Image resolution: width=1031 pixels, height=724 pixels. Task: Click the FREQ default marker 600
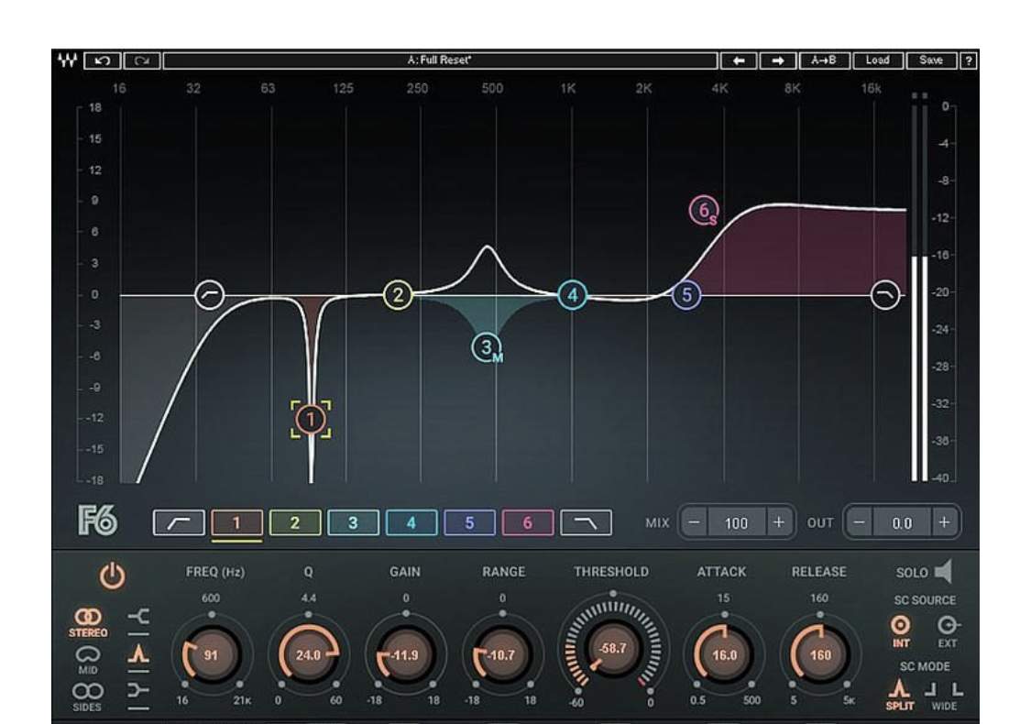[x=211, y=598]
